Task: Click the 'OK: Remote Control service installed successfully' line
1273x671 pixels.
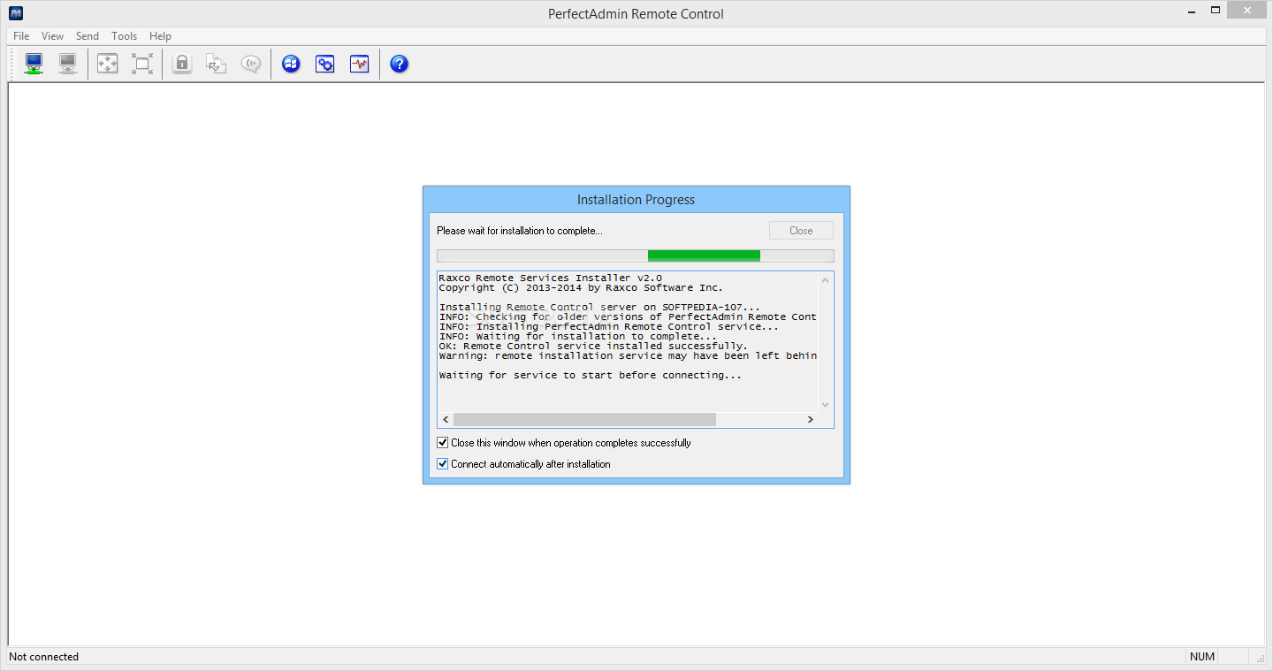Action: [593, 347]
